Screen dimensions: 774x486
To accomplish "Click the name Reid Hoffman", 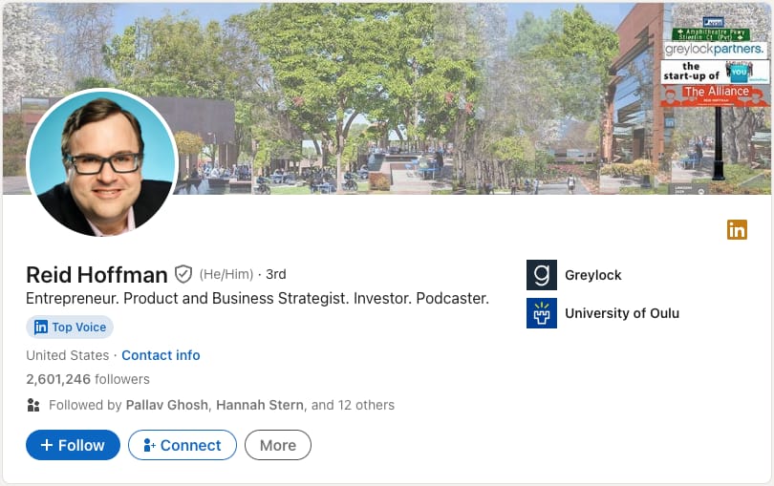I will (97, 275).
